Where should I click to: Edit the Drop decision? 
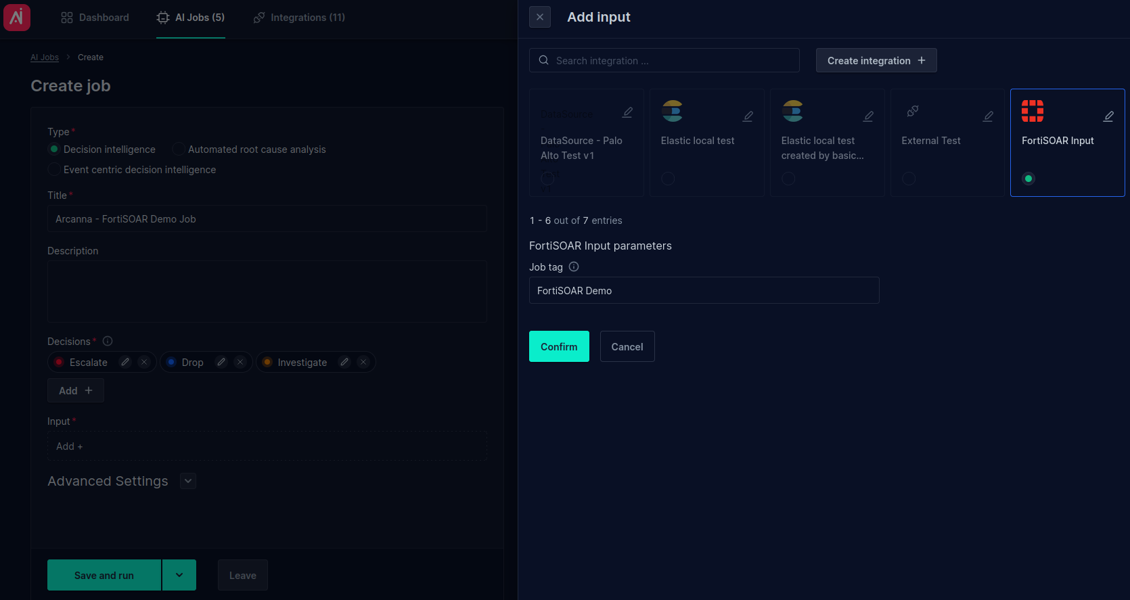point(221,362)
